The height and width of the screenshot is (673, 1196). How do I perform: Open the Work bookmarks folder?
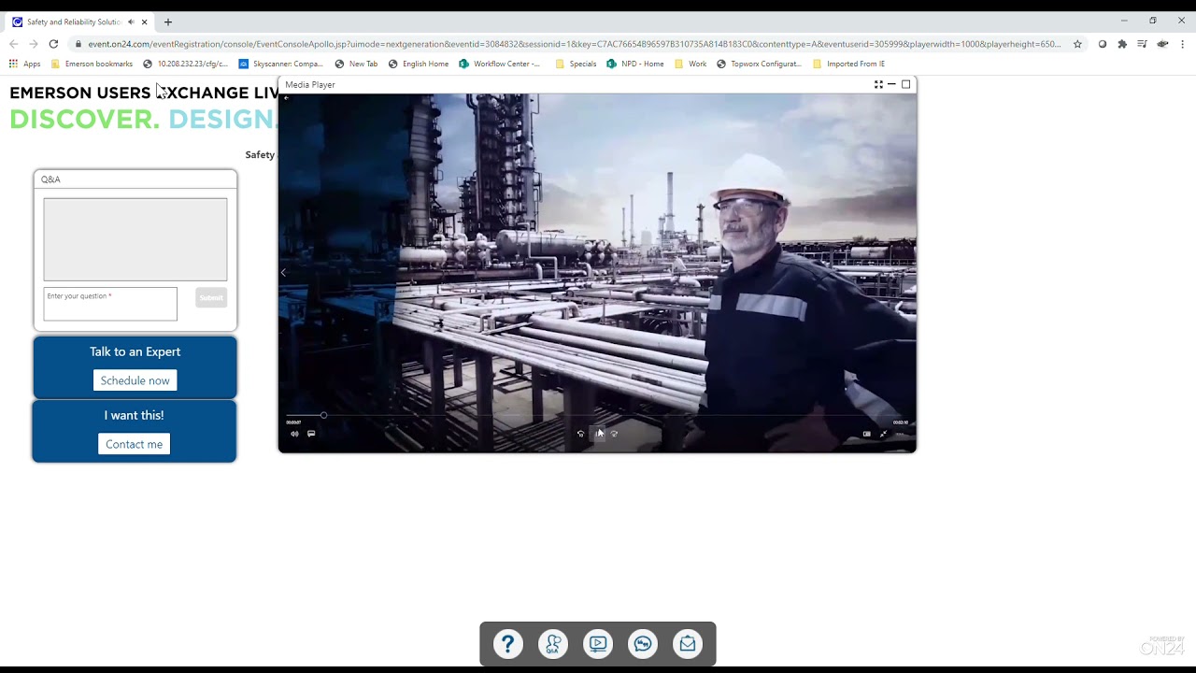pyautogui.click(x=691, y=64)
